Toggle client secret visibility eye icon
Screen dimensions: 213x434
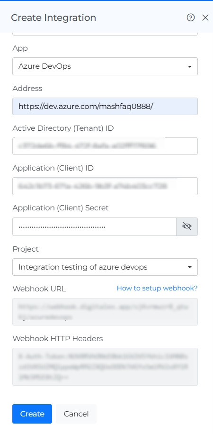coord(187,226)
